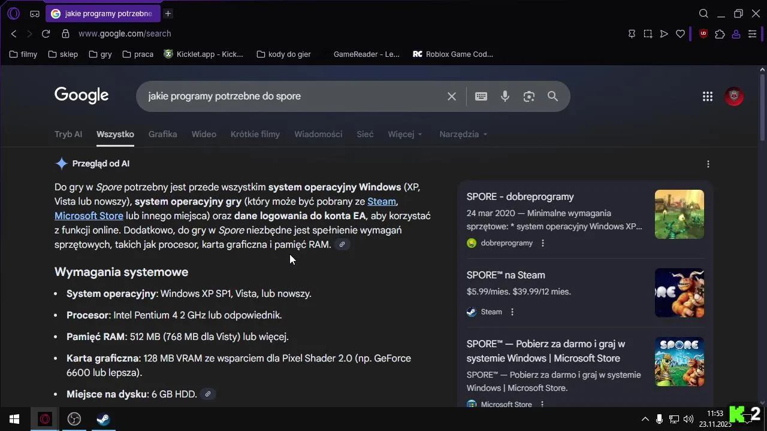Open the on-screen keyboard icon in search box

(x=481, y=96)
